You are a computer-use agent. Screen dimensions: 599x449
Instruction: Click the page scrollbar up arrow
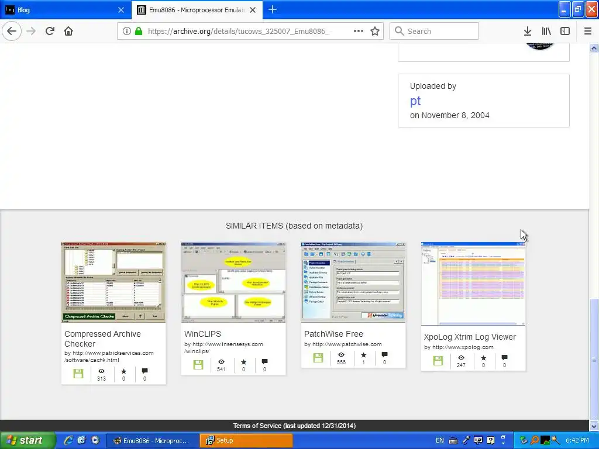[x=594, y=49]
